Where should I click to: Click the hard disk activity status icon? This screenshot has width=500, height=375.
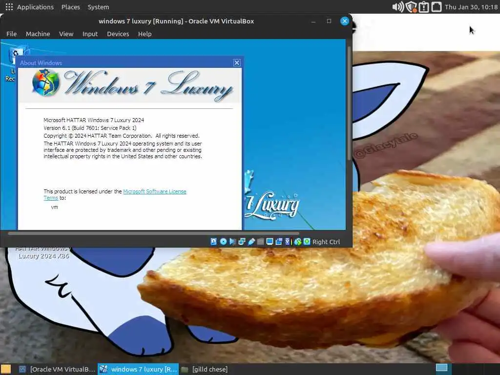point(214,242)
